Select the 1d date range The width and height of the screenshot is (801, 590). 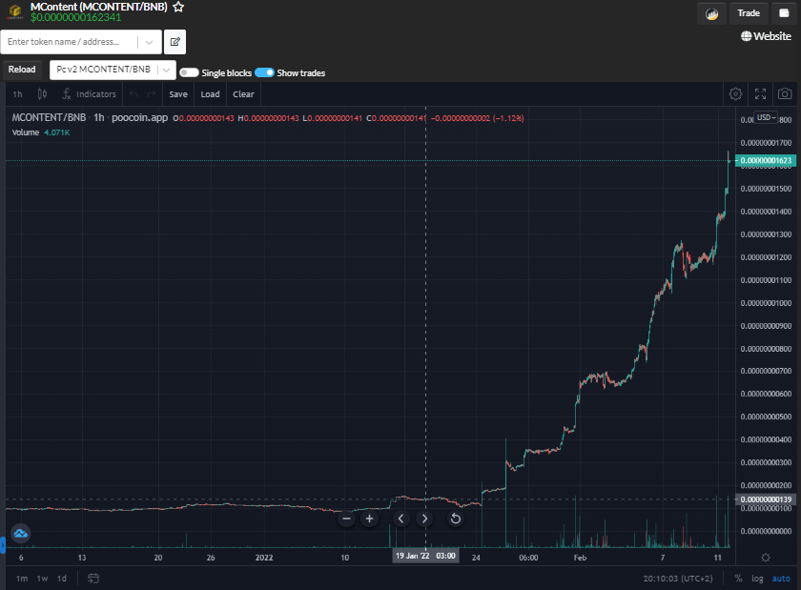pos(62,579)
